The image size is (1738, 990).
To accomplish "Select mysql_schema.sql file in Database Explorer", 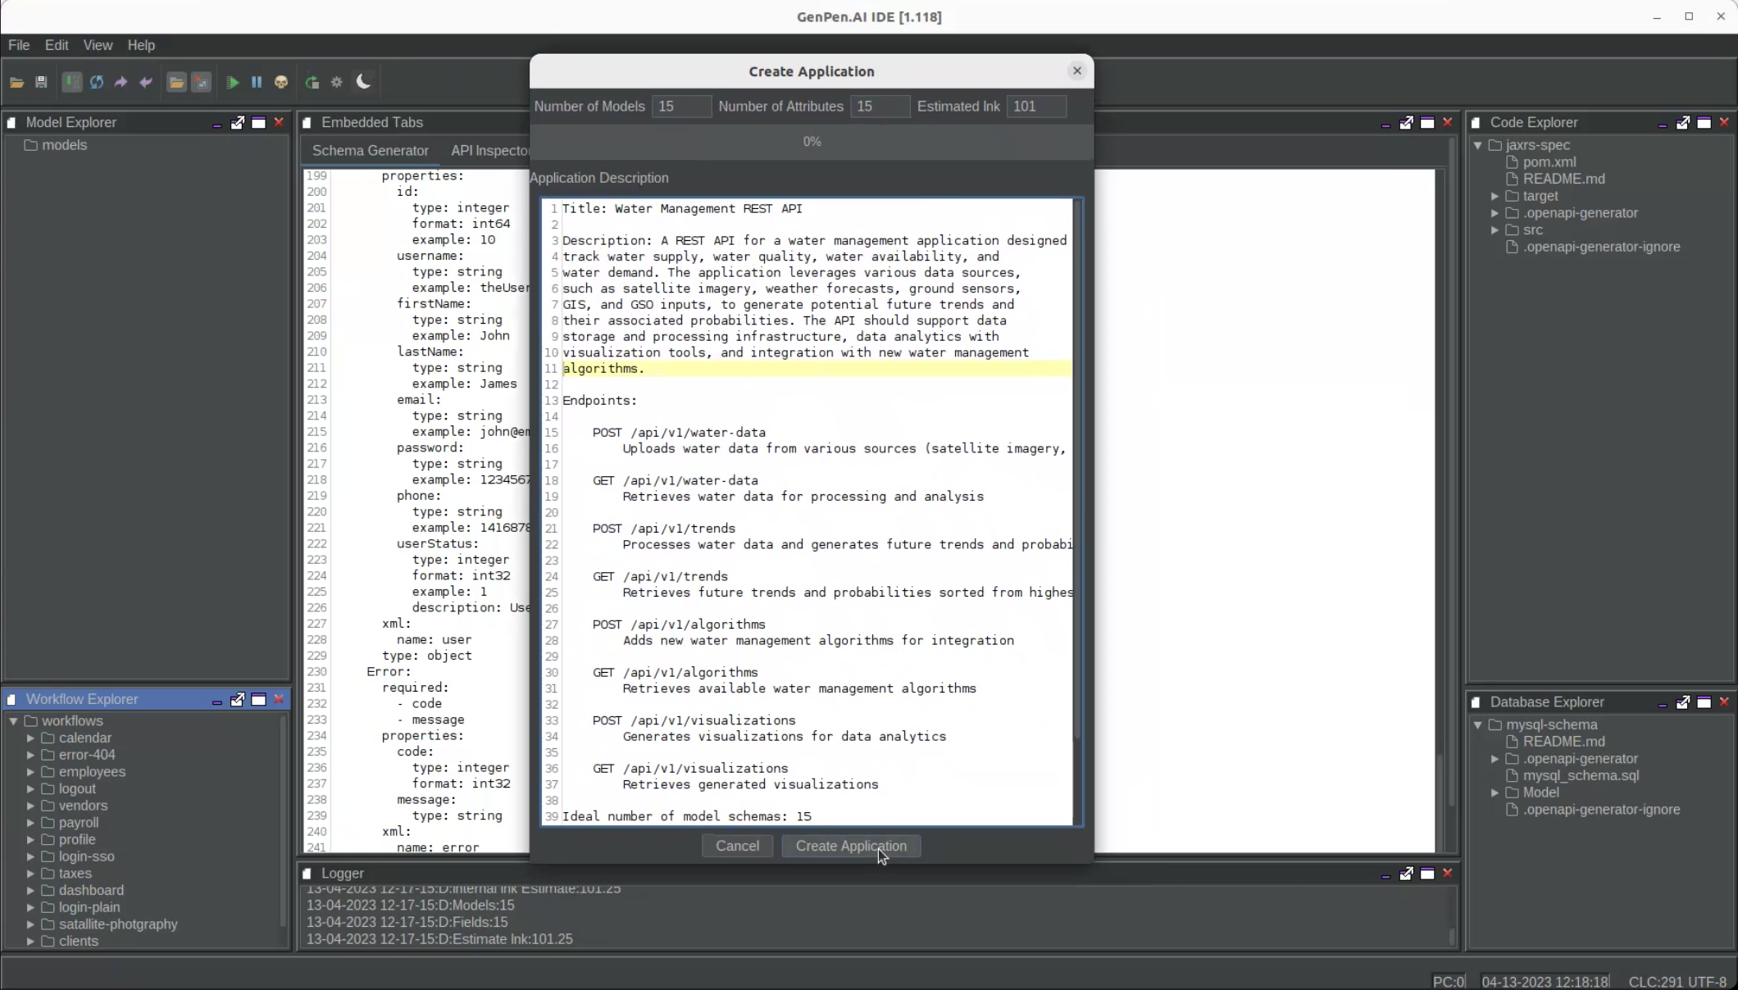I will pyautogui.click(x=1581, y=775).
